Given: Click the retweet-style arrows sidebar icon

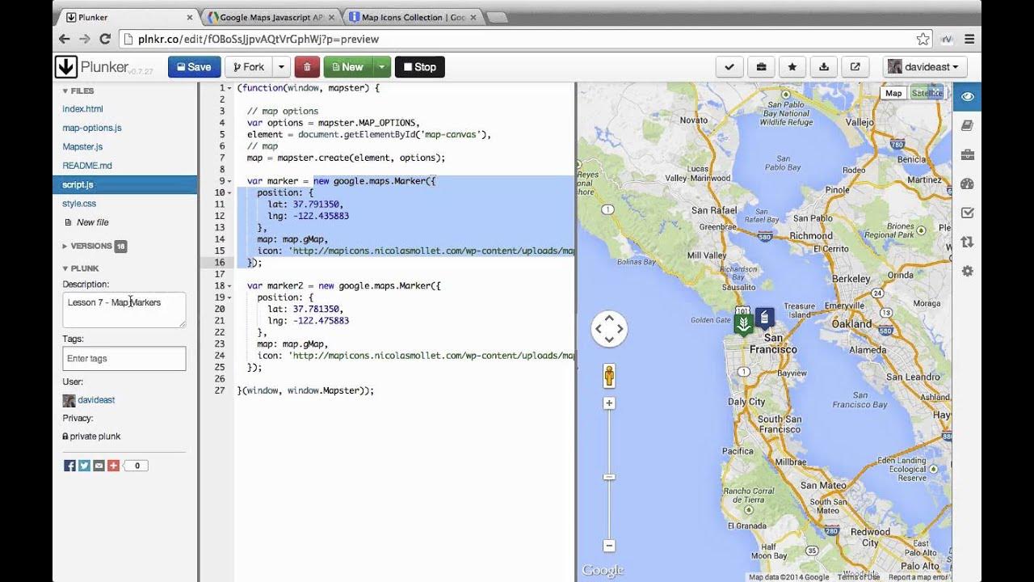Looking at the screenshot, I should pyautogui.click(x=967, y=242).
